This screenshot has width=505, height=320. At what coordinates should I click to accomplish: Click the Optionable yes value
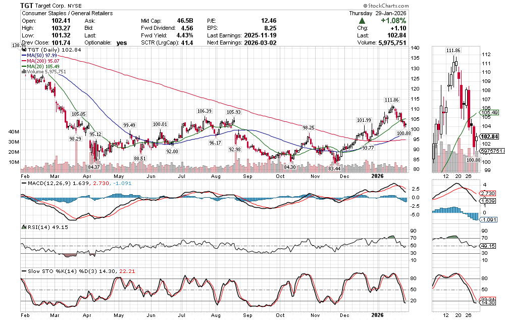122,43
